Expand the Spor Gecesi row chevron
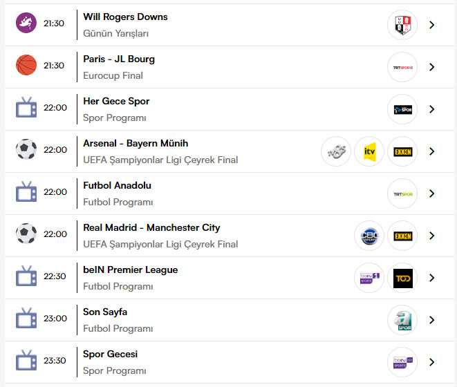457x387 pixels. (x=432, y=362)
